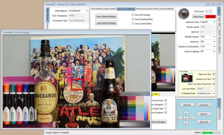This screenshot has height=135, width=224.
Task: Click the Live View camera icon
Action: (x=187, y=78)
